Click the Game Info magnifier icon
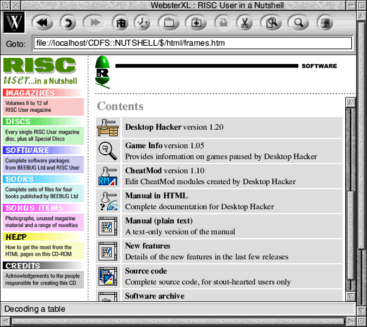Image resolution: width=367 pixels, height=327 pixels. 108,151
